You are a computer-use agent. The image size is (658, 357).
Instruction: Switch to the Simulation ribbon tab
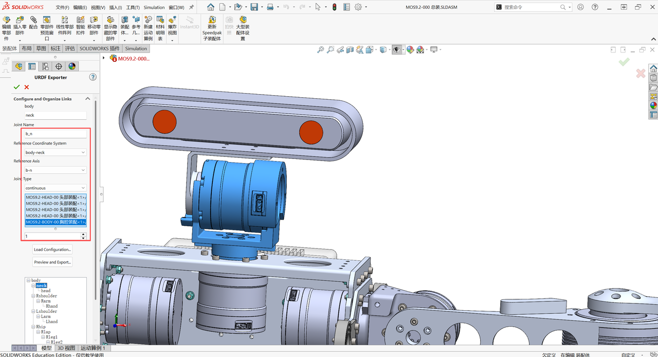[x=136, y=48]
